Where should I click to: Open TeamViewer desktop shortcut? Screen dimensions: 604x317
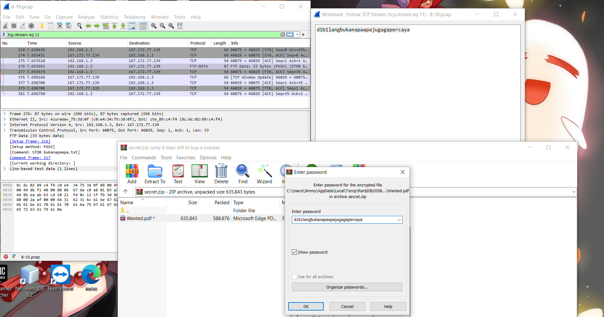pyautogui.click(x=60, y=279)
